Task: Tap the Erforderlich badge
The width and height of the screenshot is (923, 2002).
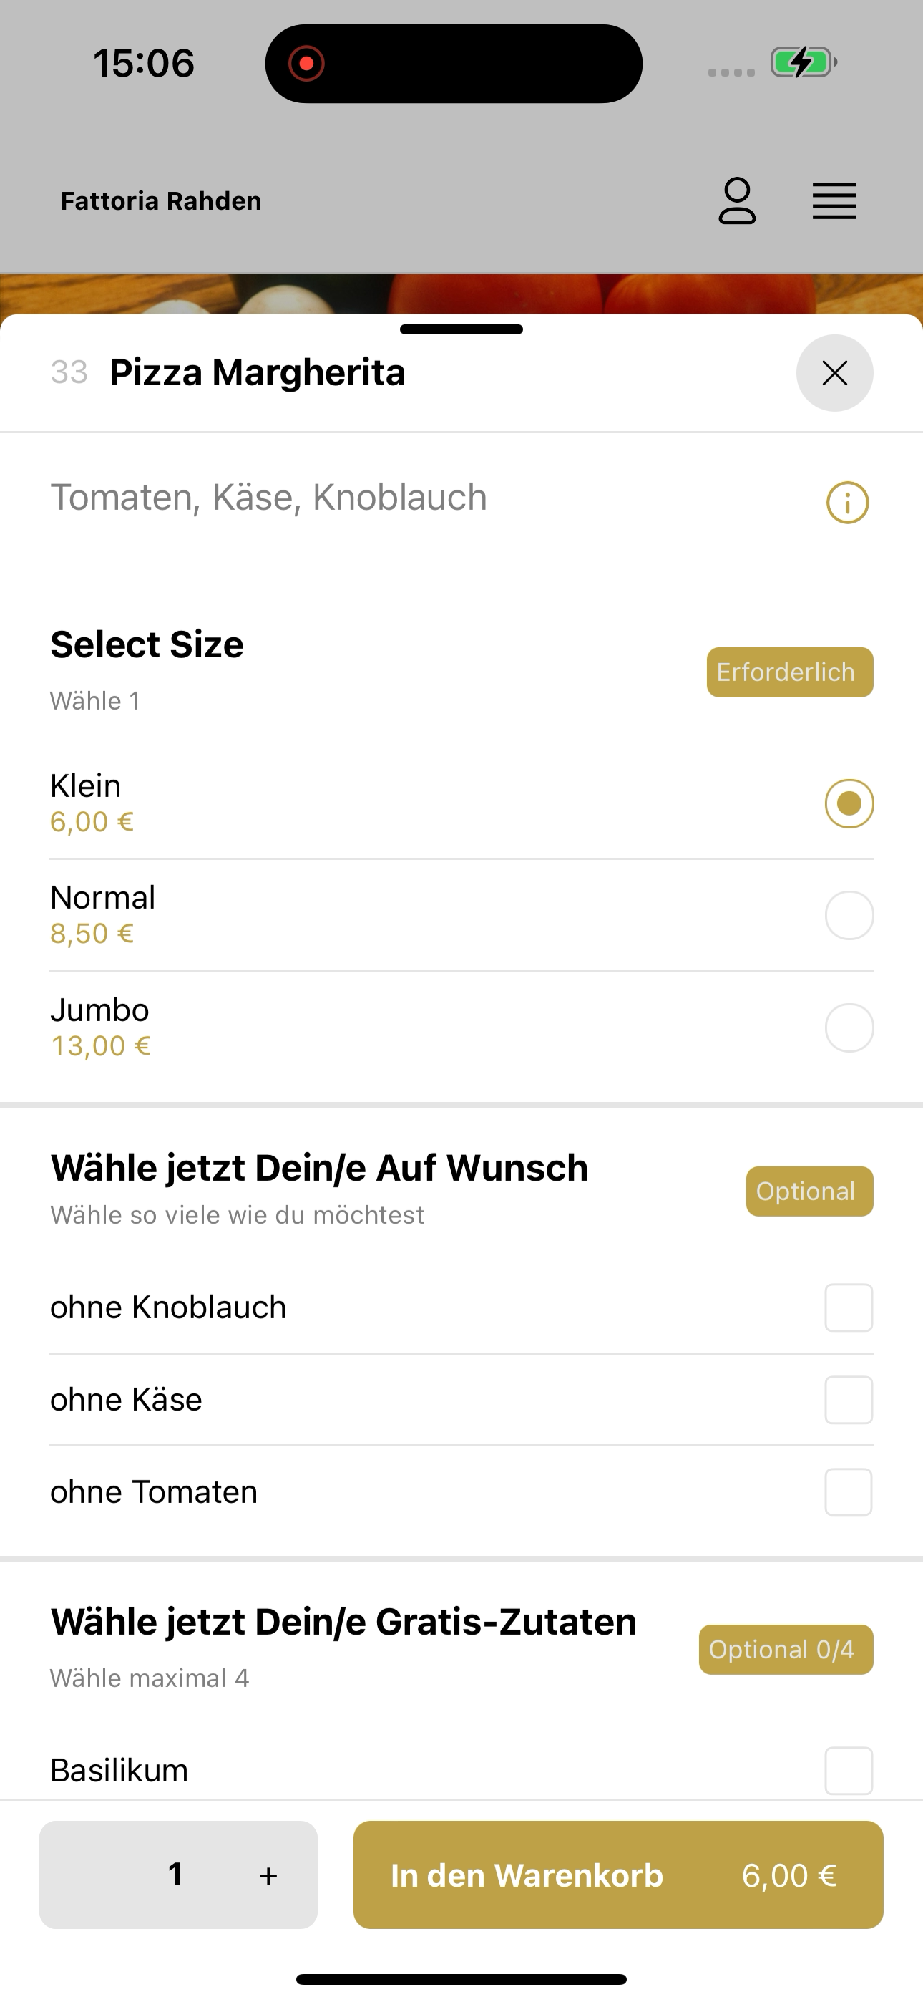Action: [789, 672]
